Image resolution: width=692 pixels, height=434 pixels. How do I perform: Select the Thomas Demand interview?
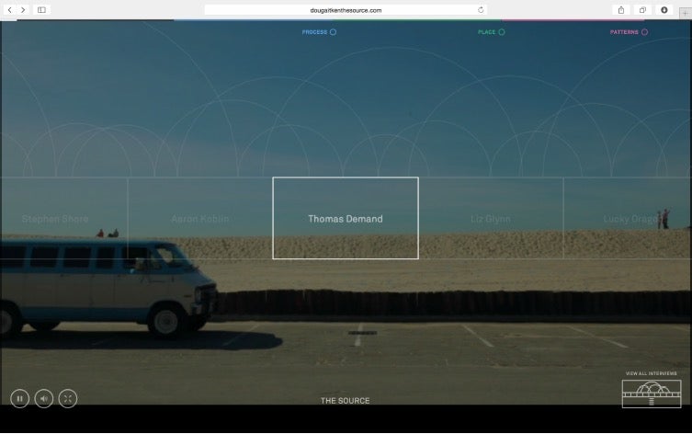tap(346, 218)
